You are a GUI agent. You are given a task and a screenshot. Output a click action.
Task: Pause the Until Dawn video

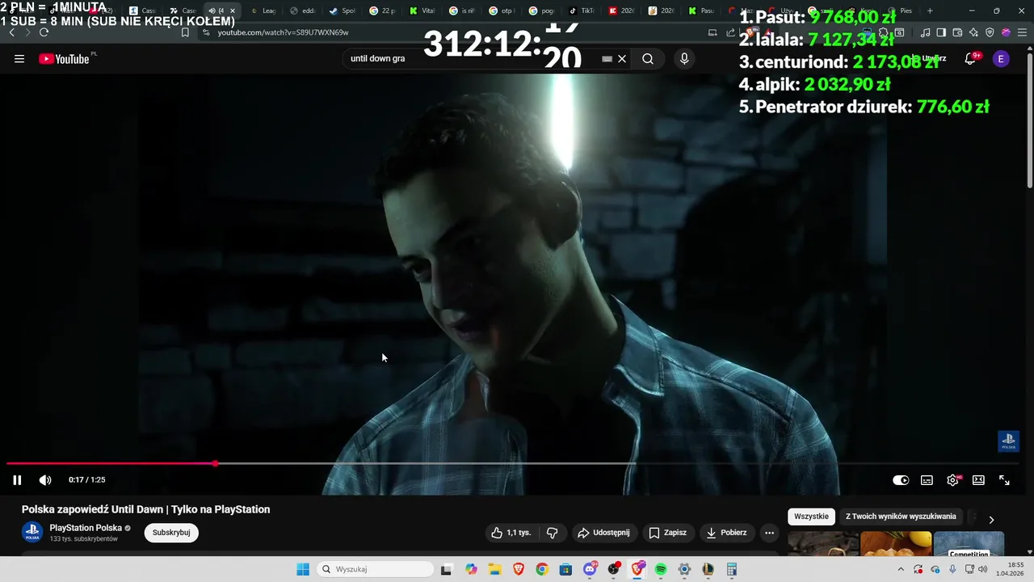[x=17, y=480]
